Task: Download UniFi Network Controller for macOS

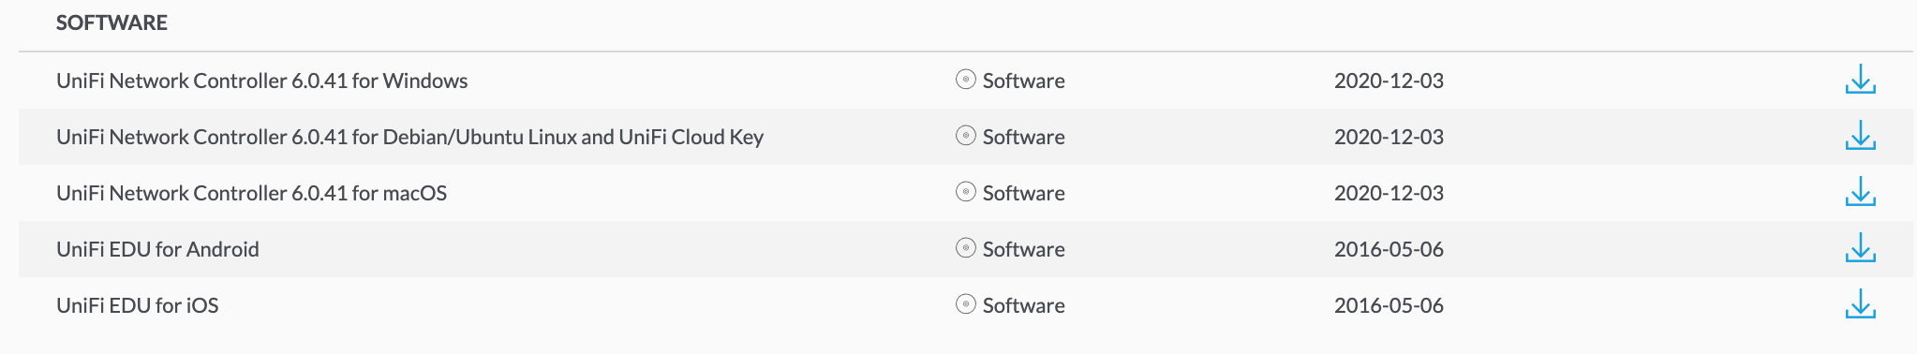Action: (x=1860, y=193)
